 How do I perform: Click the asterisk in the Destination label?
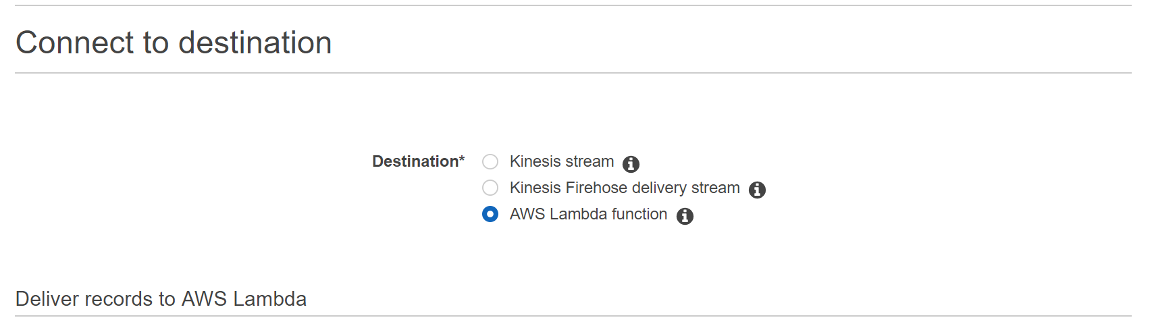[462, 159]
